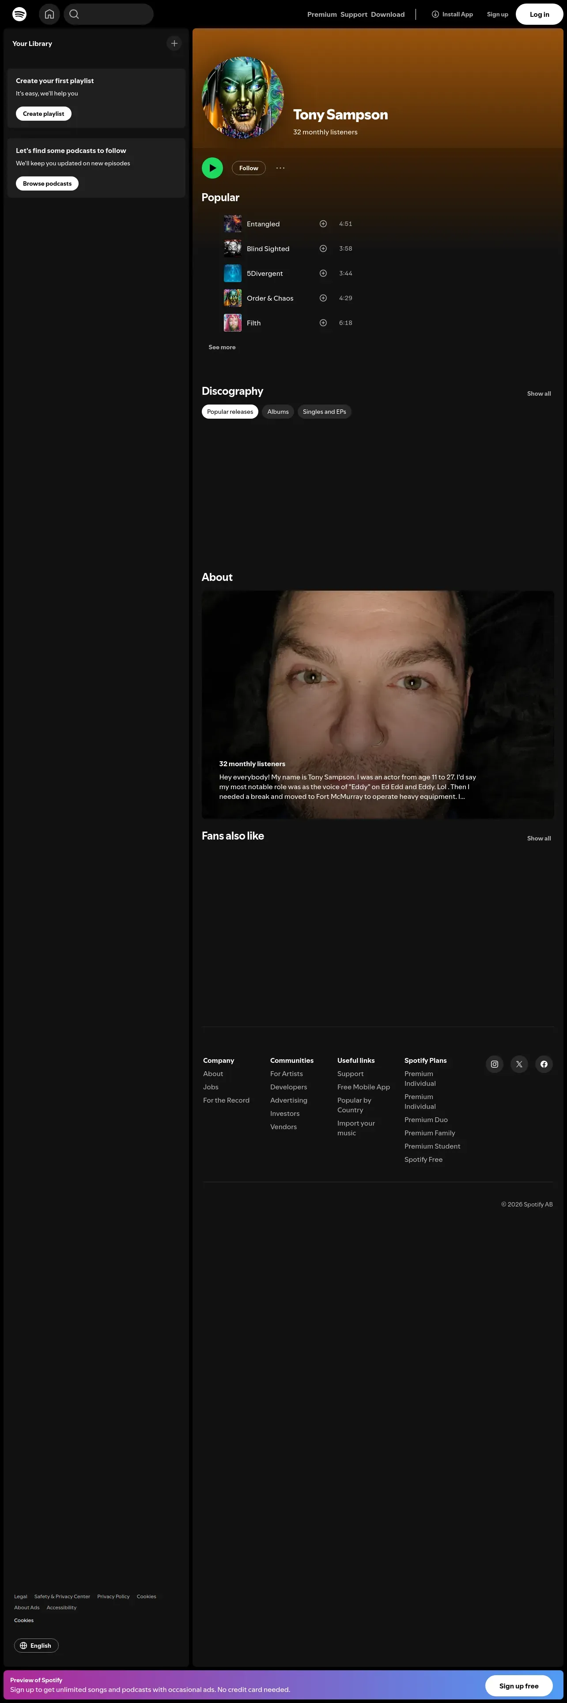Image resolution: width=567 pixels, height=1703 pixels.
Task: Click the Blind Sighted cover art
Action: tap(232, 248)
